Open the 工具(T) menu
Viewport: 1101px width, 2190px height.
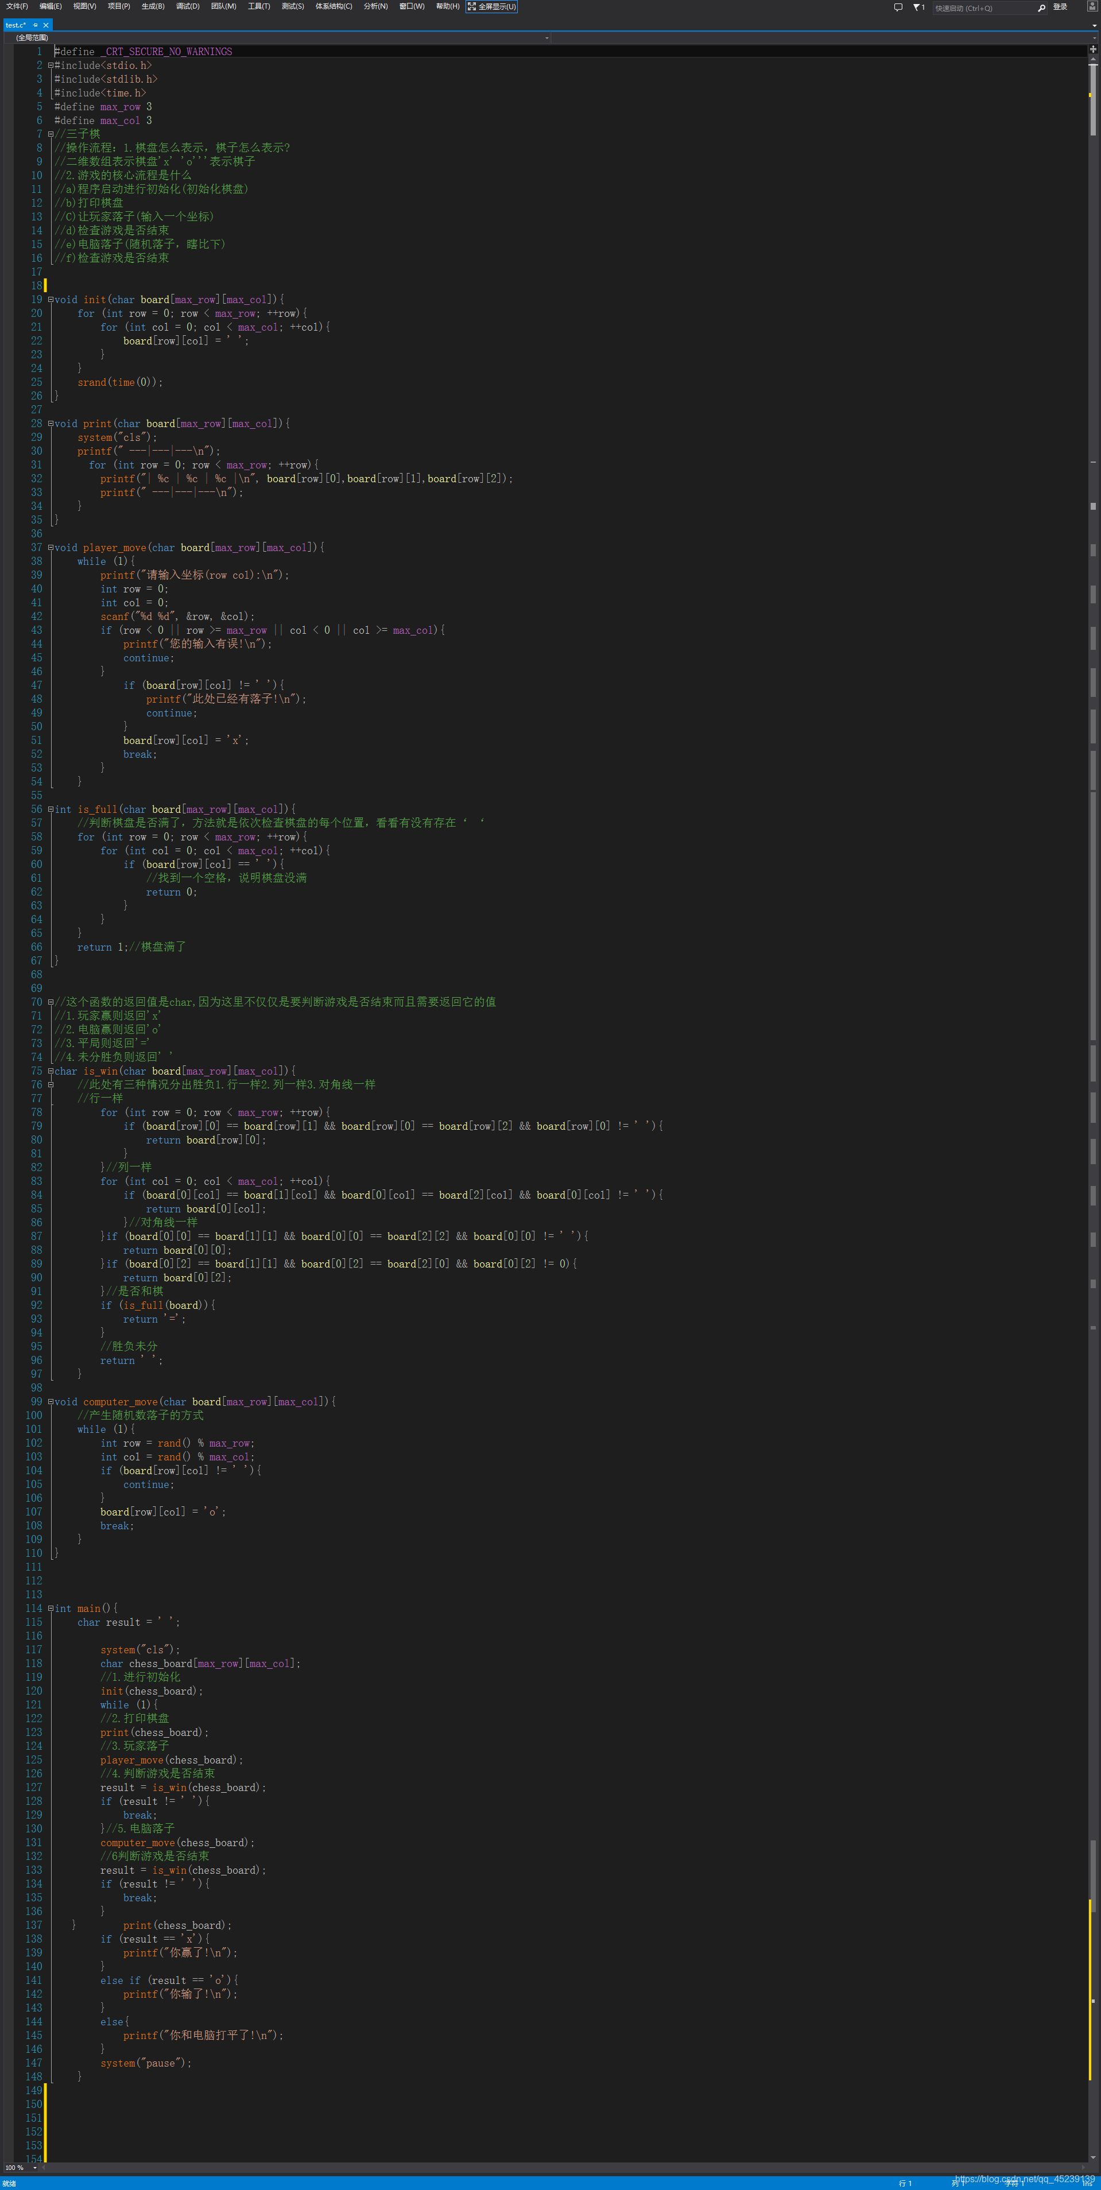258,7
